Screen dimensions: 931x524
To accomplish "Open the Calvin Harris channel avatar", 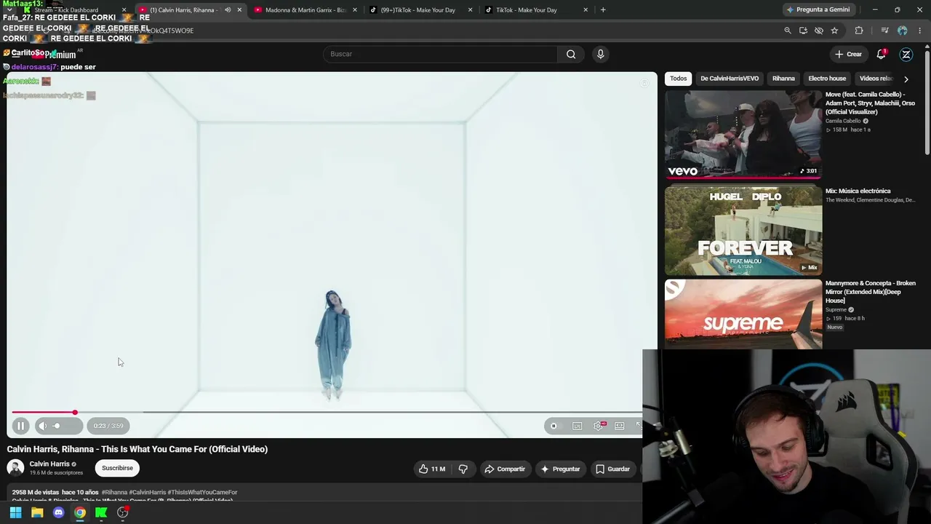I will (15, 468).
